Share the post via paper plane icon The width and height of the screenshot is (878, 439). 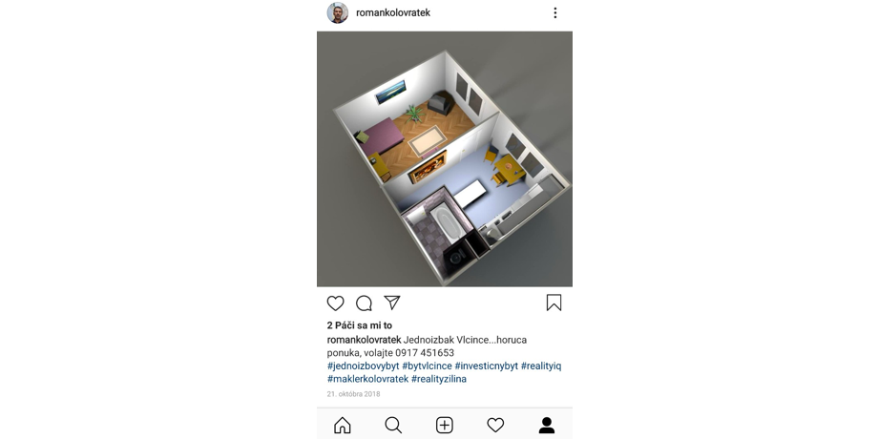(392, 303)
